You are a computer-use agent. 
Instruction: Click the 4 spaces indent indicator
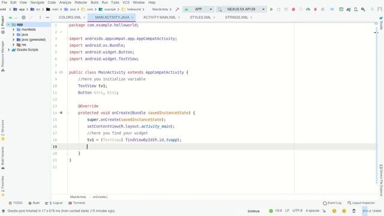click(313, 211)
